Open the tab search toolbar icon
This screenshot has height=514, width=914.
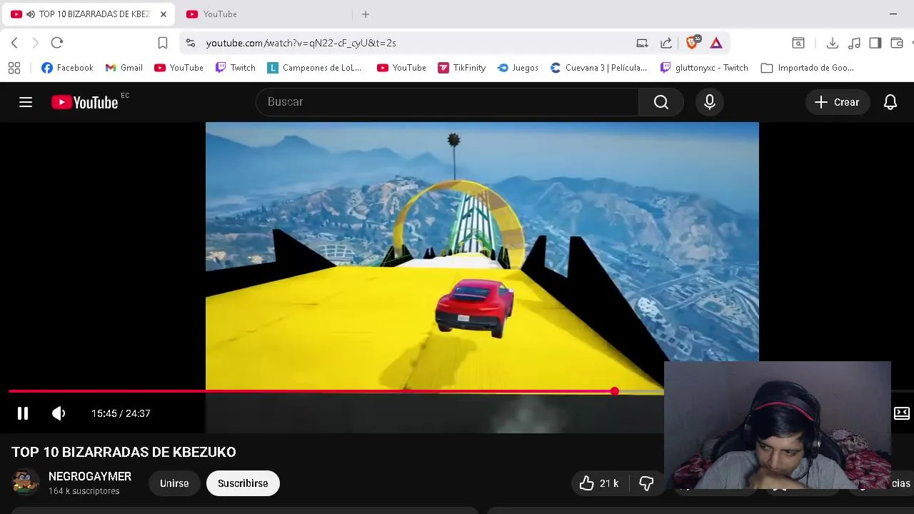coord(798,43)
